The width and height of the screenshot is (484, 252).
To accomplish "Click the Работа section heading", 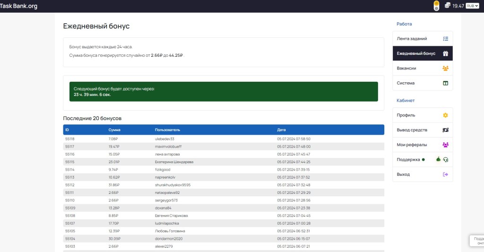I will point(404,24).
